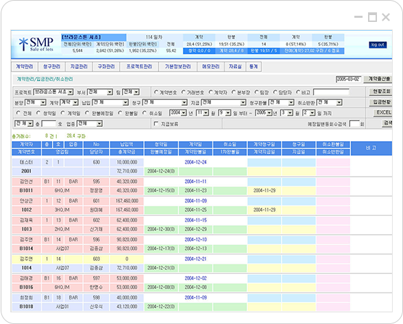Switch to the 청구관리 tab
This screenshot has height=324, width=403.
tap(51, 66)
